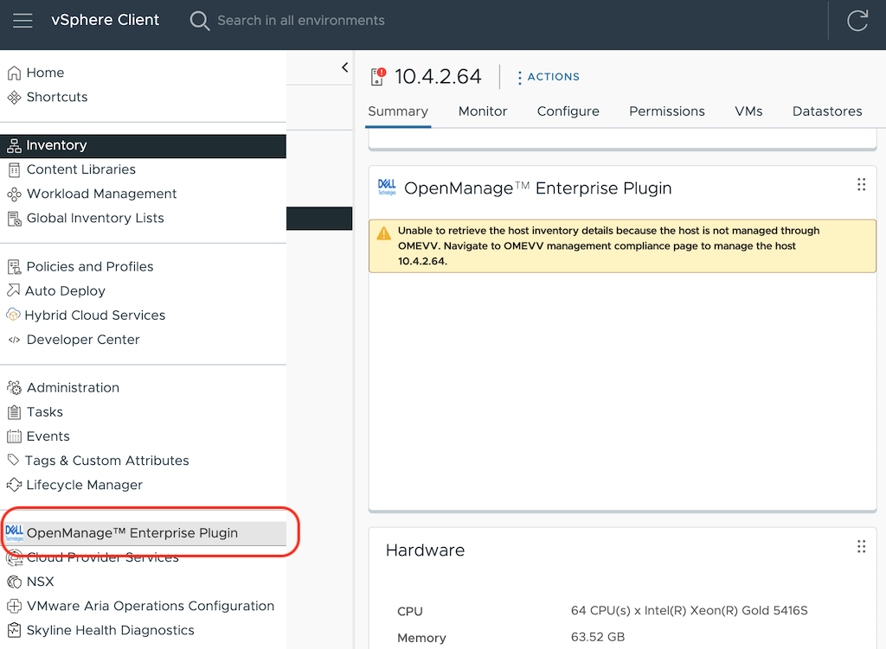Viewport: 886px width, 649px height.
Task: Click the NSX icon
Action: (x=14, y=582)
